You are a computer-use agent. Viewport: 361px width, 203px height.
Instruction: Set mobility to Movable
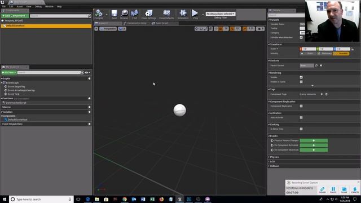pos(341,54)
